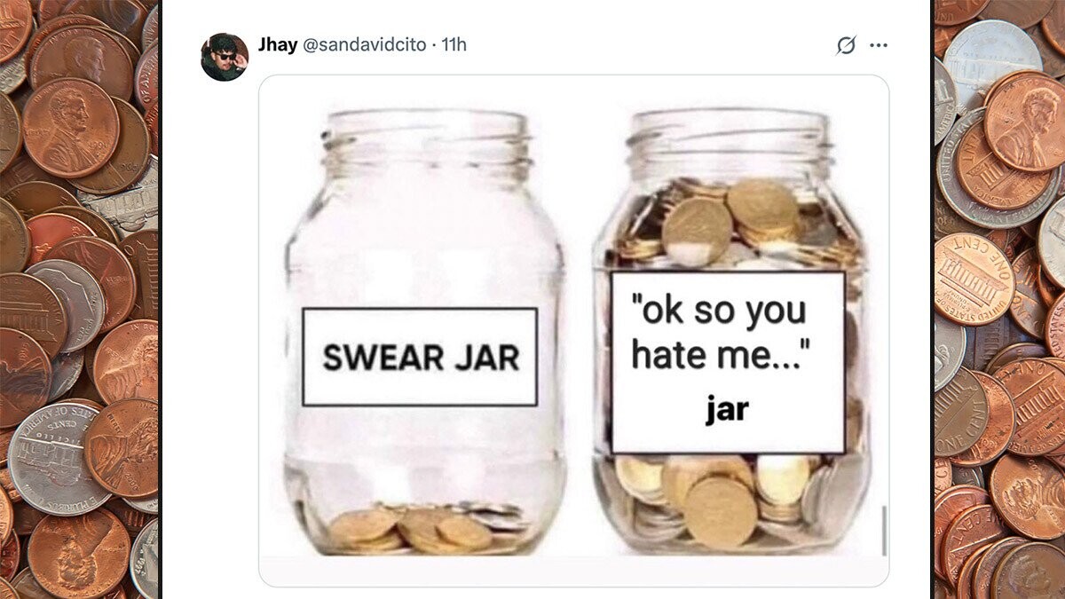Click the display name Jhay
The image size is (1065, 599).
[x=278, y=44]
